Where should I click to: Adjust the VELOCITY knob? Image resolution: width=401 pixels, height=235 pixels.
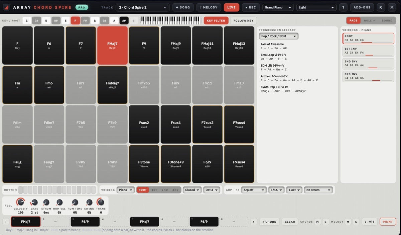(x=20, y=202)
